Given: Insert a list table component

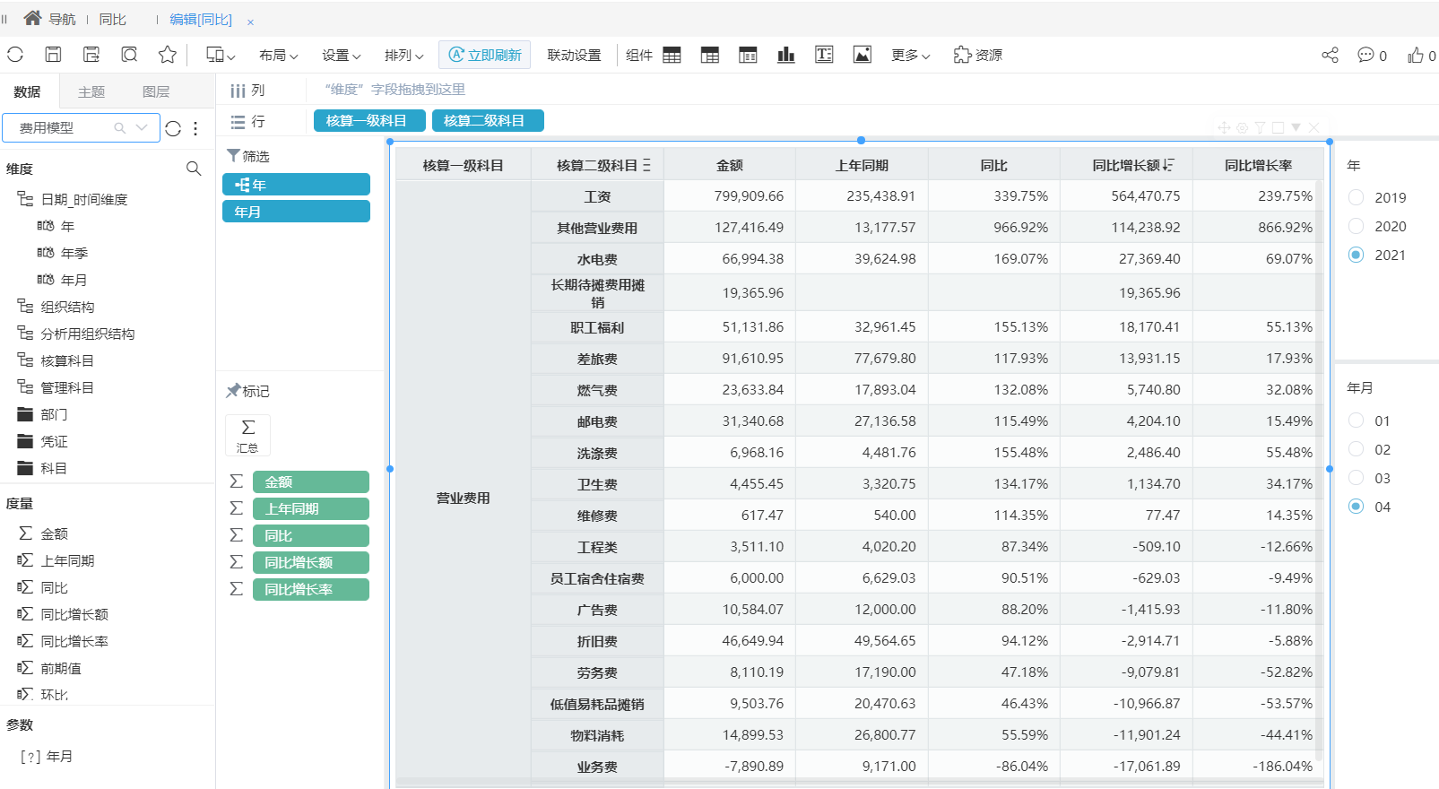Looking at the screenshot, I should pos(672,55).
